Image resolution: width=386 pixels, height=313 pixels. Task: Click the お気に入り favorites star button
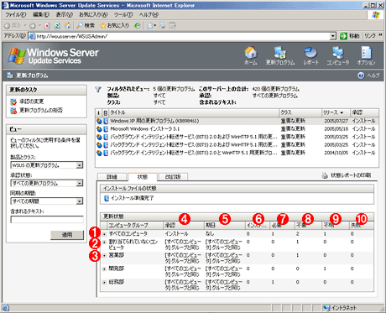[114, 26]
